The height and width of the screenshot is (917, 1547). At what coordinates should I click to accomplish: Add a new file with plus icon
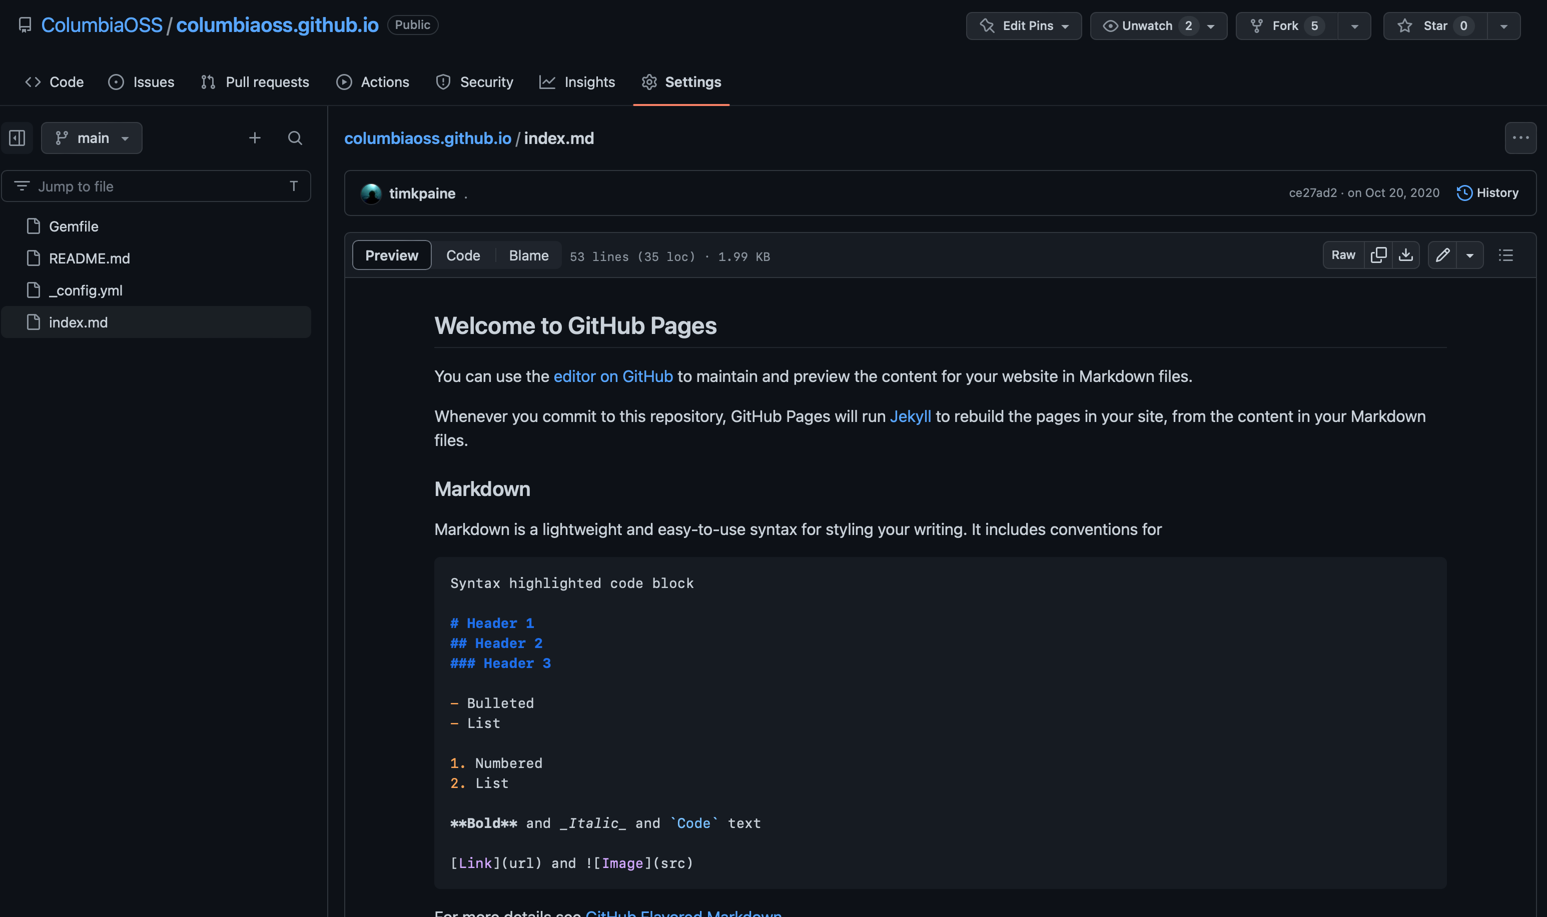(255, 138)
